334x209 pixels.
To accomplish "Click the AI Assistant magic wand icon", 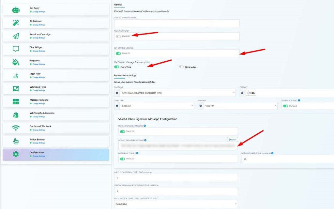I will coord(16,23).
